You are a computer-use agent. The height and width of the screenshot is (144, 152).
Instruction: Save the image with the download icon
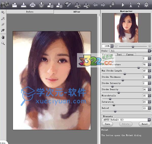click(24, 5)
